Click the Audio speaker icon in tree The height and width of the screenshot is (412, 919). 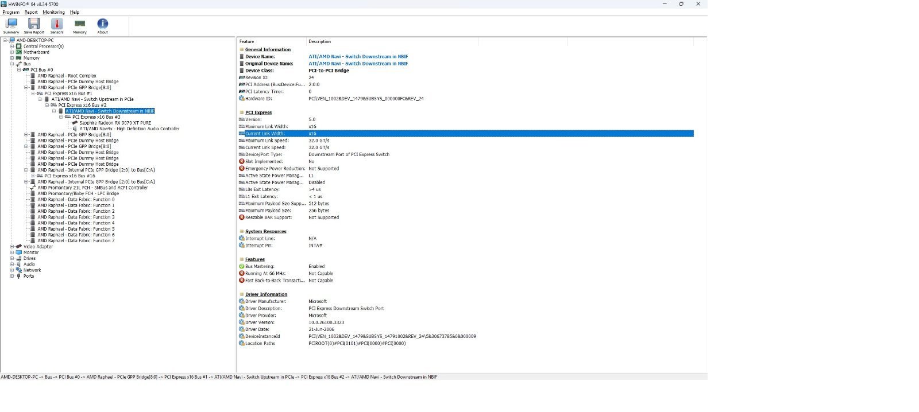pyautogui.click(x=19, y=265)
